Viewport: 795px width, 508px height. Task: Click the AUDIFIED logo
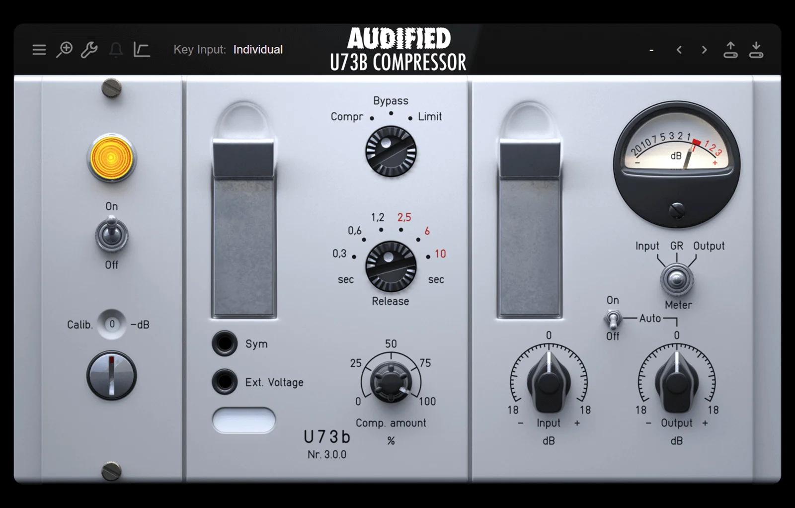click(x=399, y=38)
